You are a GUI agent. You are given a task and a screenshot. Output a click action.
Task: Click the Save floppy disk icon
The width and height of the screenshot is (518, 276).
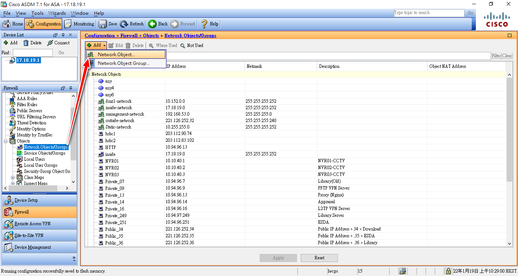pyautogui.click(x=103, y=24)
